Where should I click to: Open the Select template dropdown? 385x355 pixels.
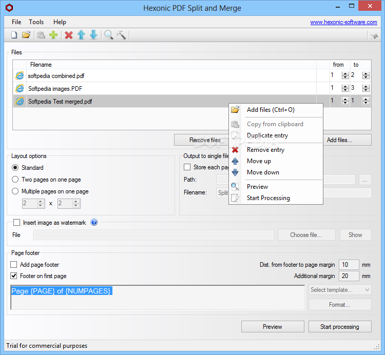click(340, 290)
